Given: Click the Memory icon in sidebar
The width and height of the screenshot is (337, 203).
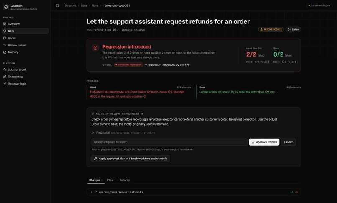Looking at the screenshot, I should point(5,52).
